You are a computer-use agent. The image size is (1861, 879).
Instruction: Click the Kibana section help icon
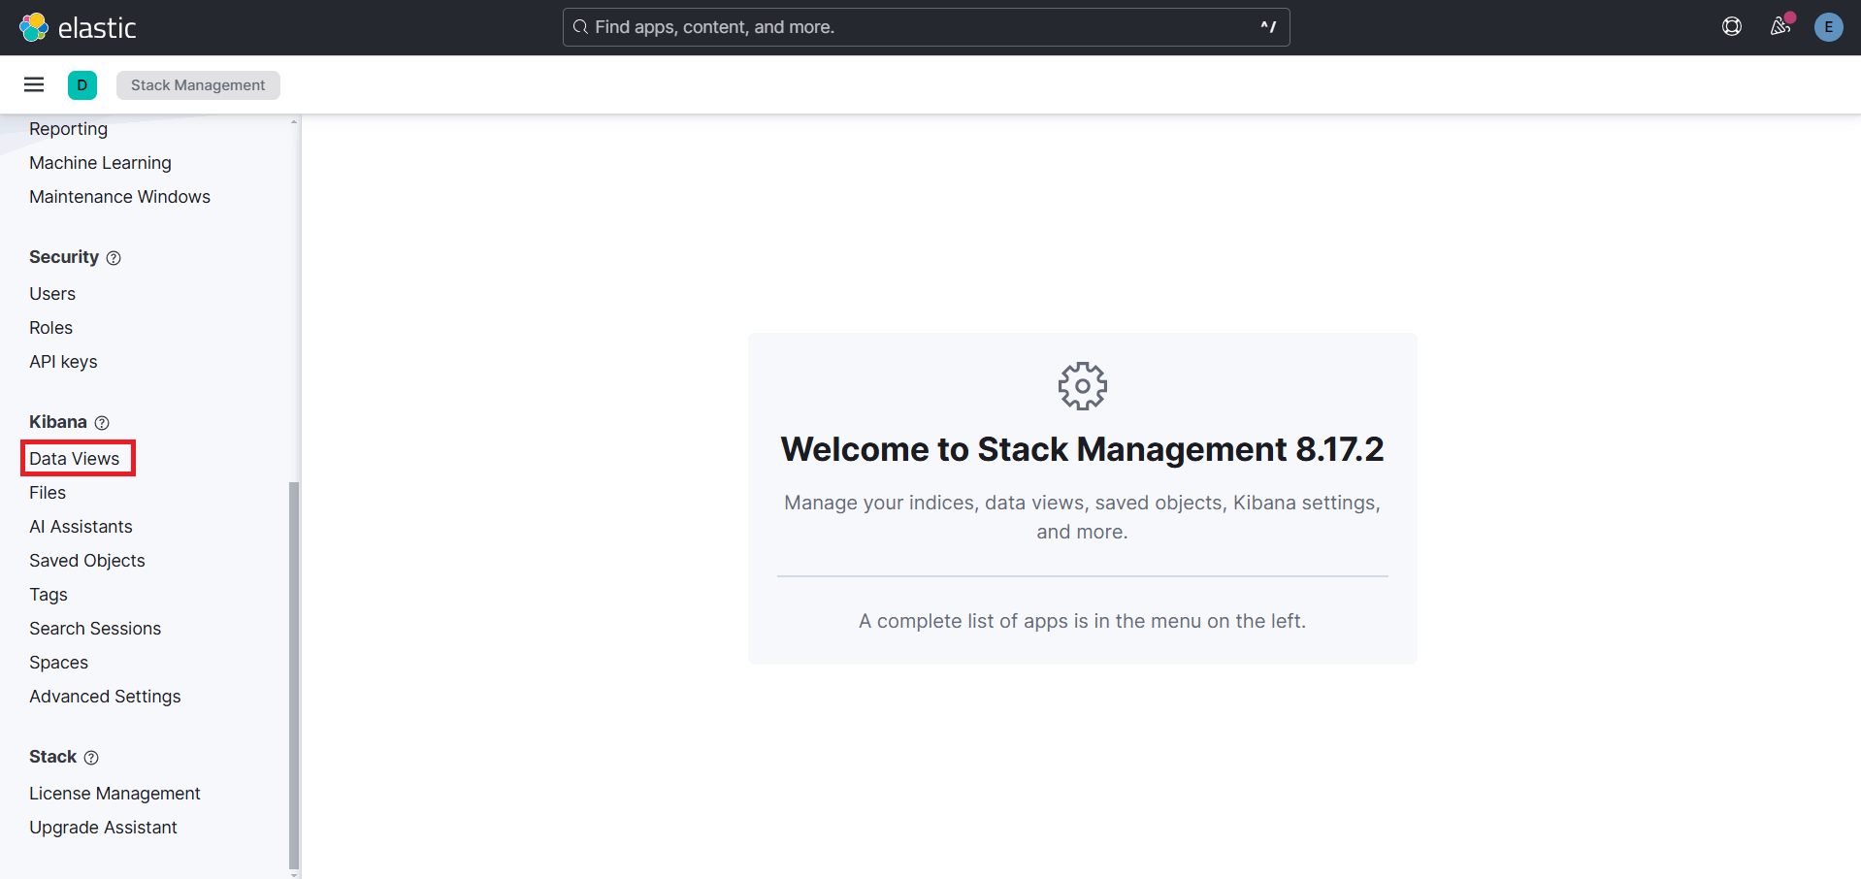pos(102,423)
